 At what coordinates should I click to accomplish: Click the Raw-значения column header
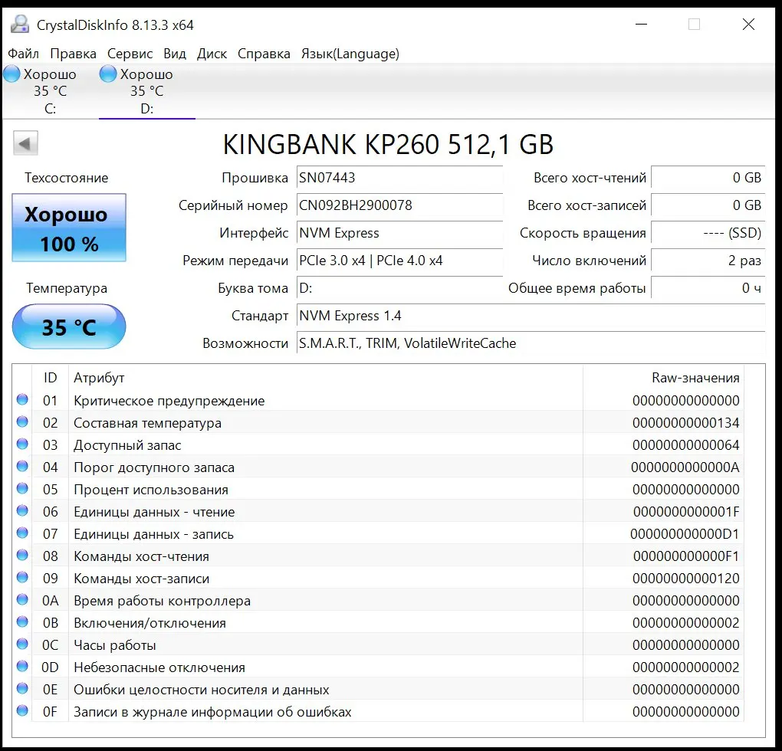coord(695,377)
